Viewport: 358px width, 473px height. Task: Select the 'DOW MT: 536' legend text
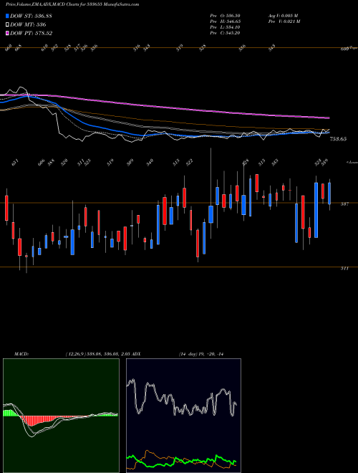(x=28, y=24)
